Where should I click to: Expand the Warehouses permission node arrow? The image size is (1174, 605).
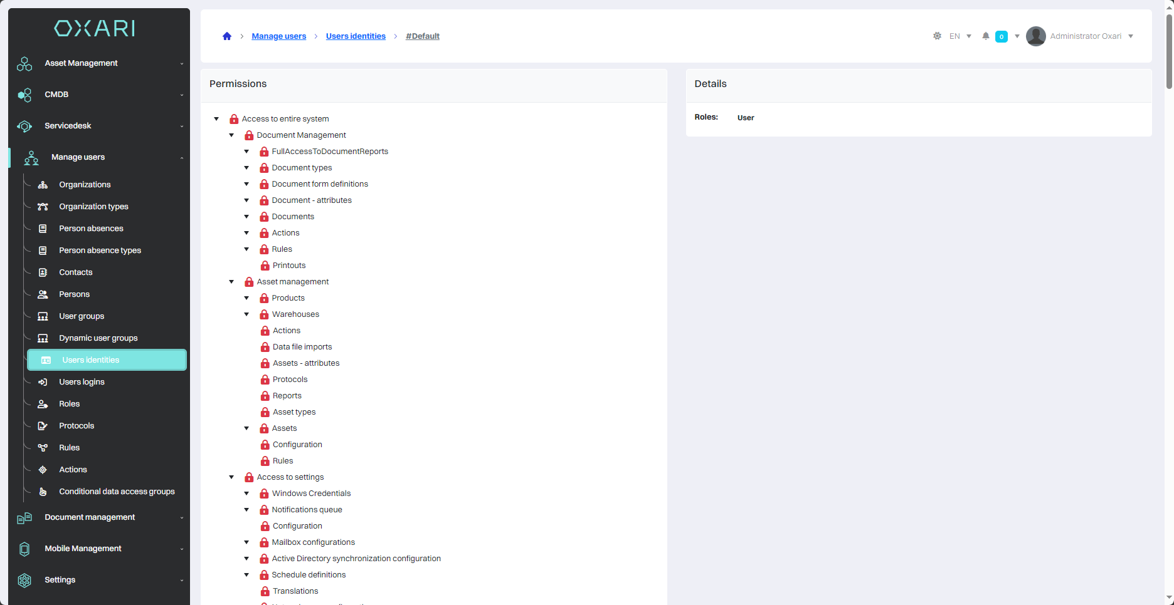[x=246, y=314]
